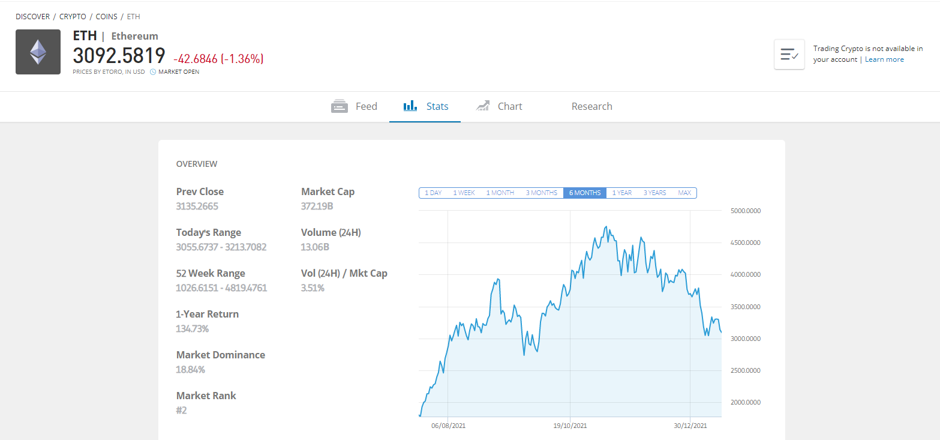Click the Market Cap value 372.19B
Viewport: 940px width, 440px height.
point(317,206)
